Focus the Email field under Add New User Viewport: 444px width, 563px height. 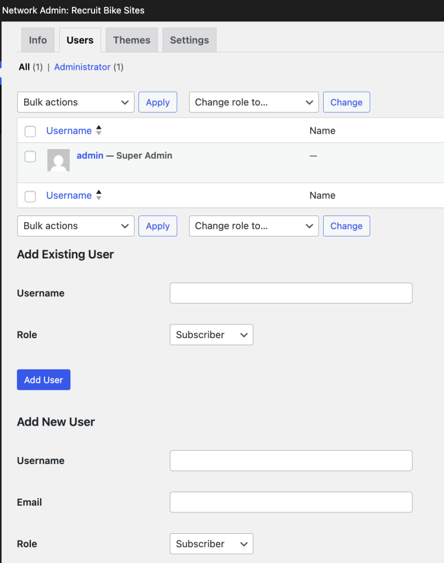[291, 502]
